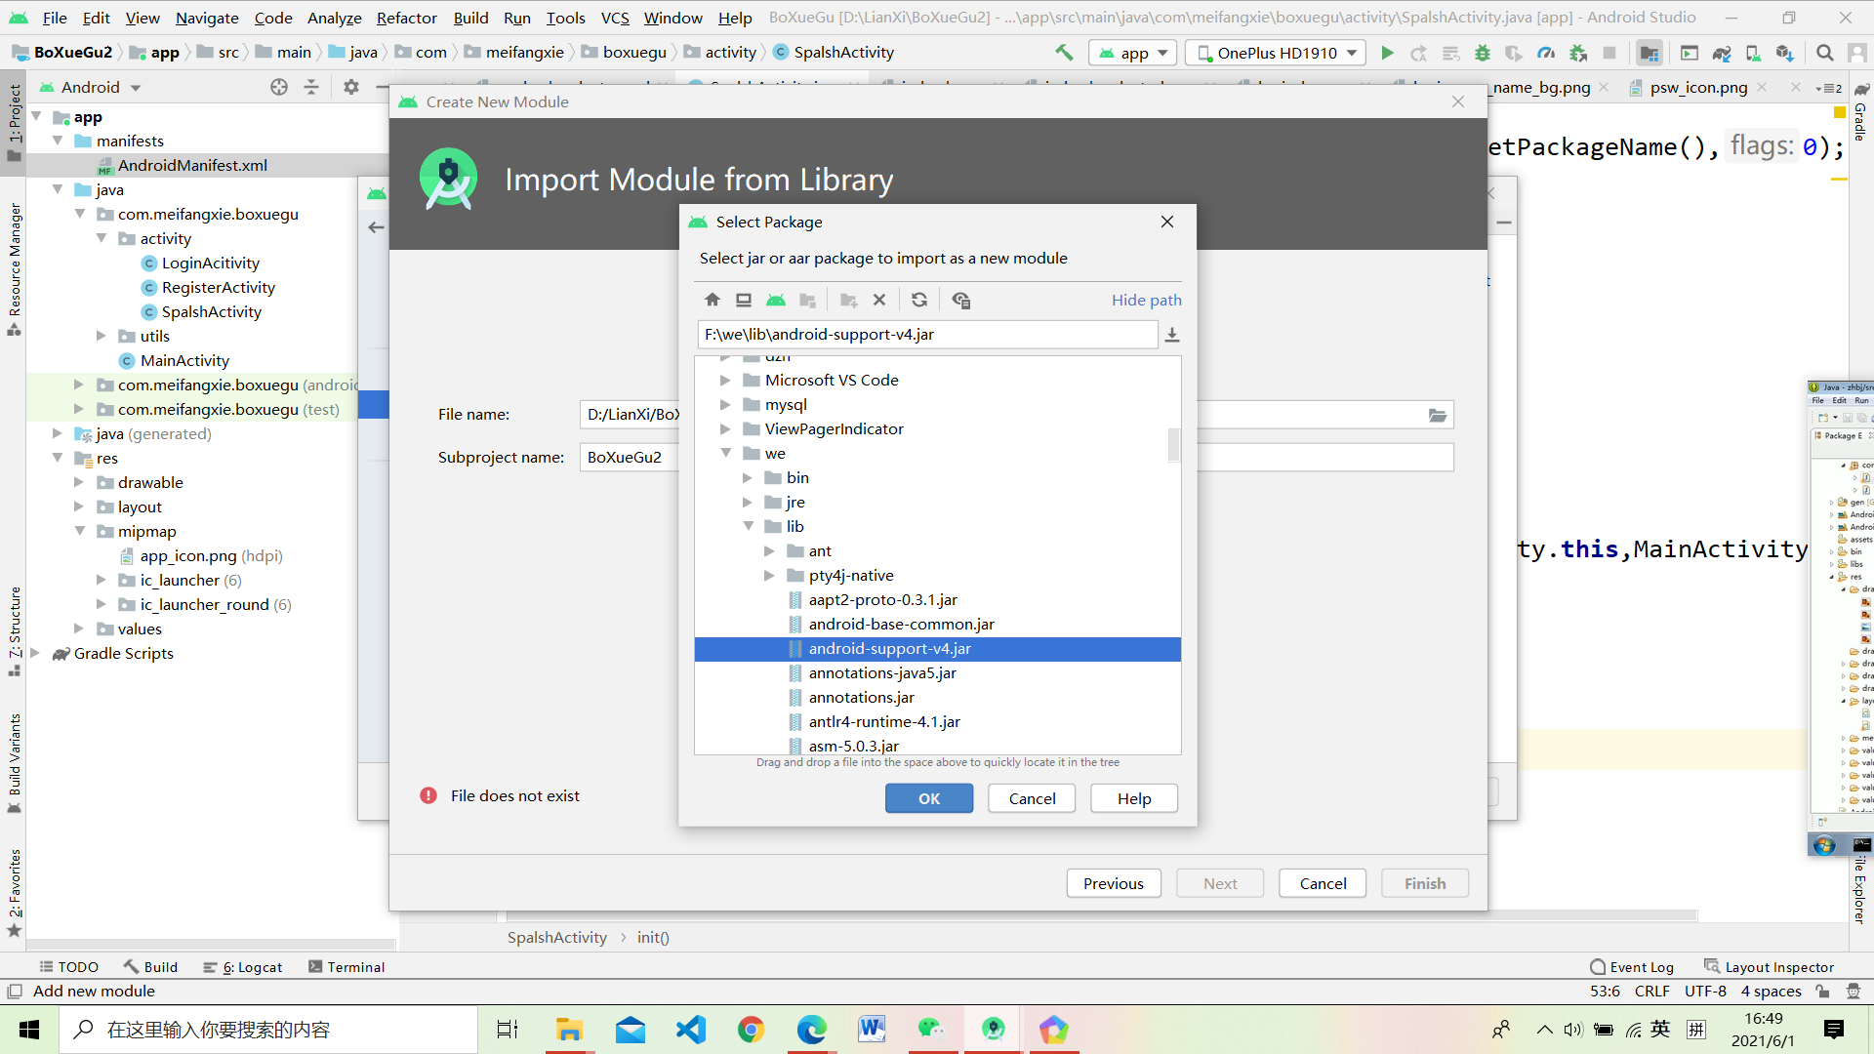This screenshot has height=1054, width=1874.
Task: Open the Android Profiler icon
Action: coord(1547,53)
